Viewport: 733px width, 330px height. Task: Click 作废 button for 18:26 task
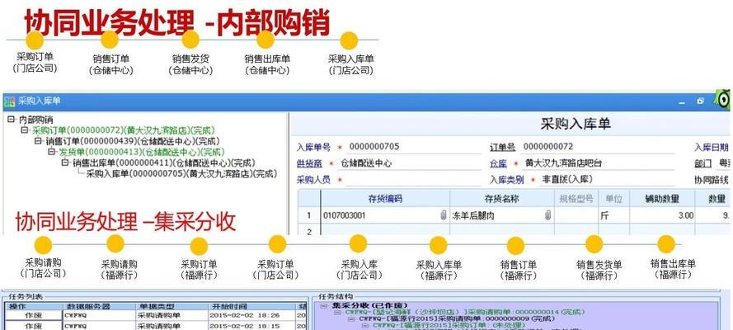pyautogui.click(x=33, y=315)
